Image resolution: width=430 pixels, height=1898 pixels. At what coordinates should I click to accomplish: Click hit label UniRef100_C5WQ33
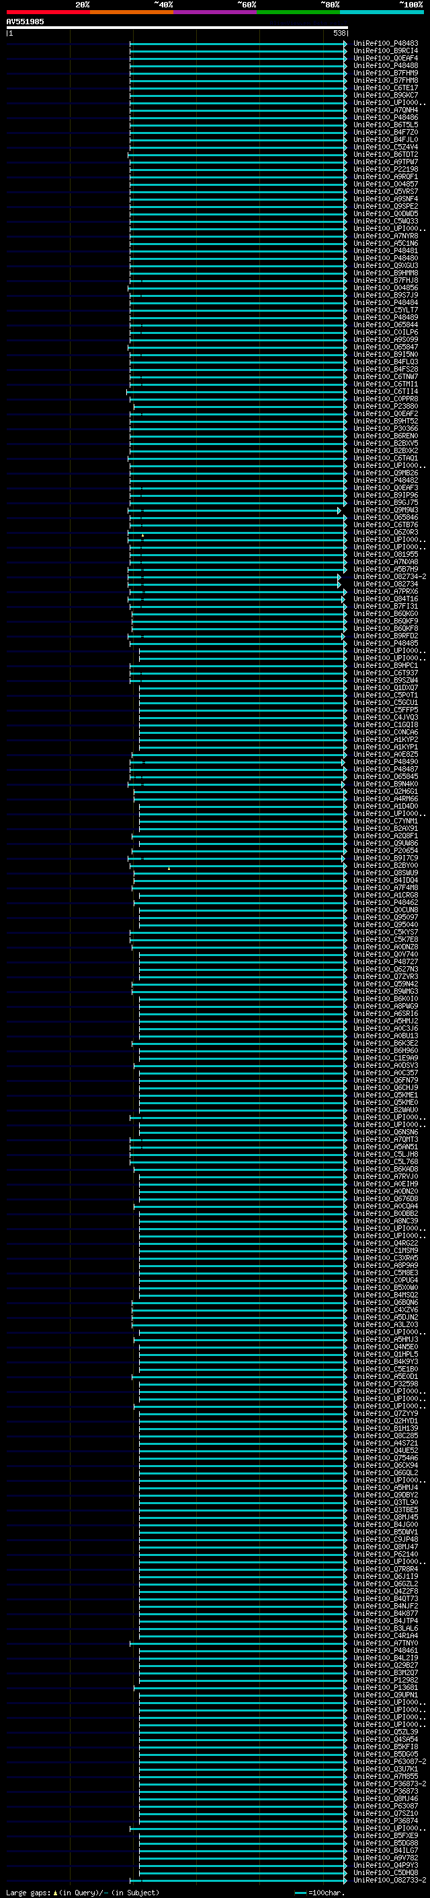coord(386,221)
